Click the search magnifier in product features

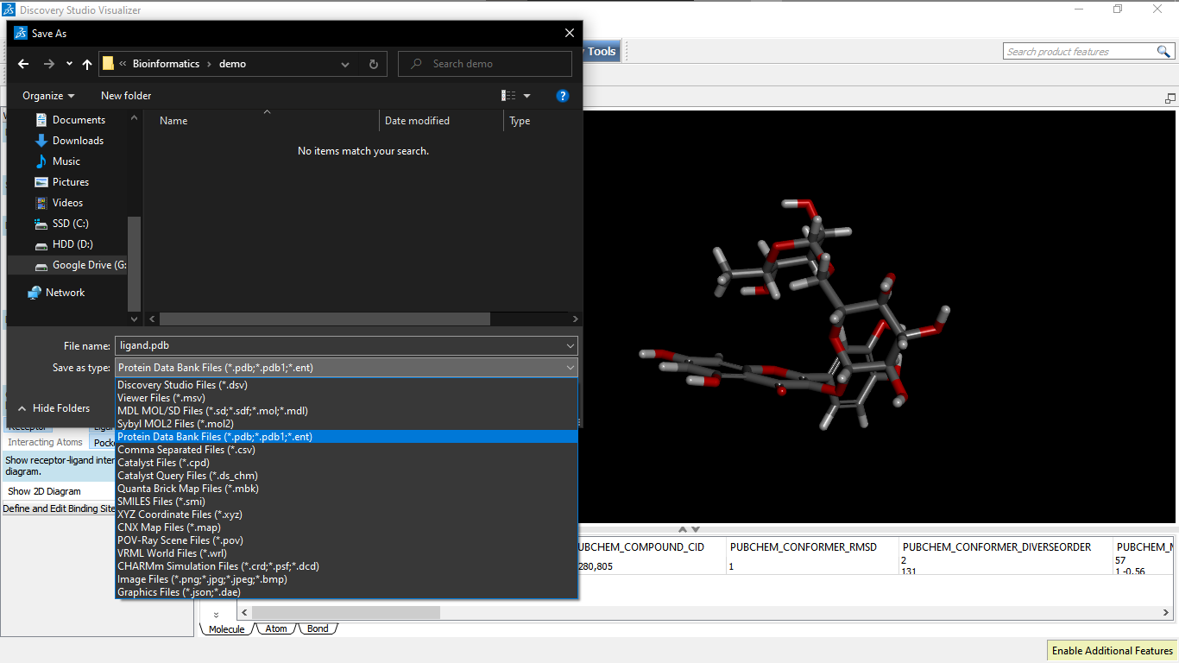click(1164, 52)
